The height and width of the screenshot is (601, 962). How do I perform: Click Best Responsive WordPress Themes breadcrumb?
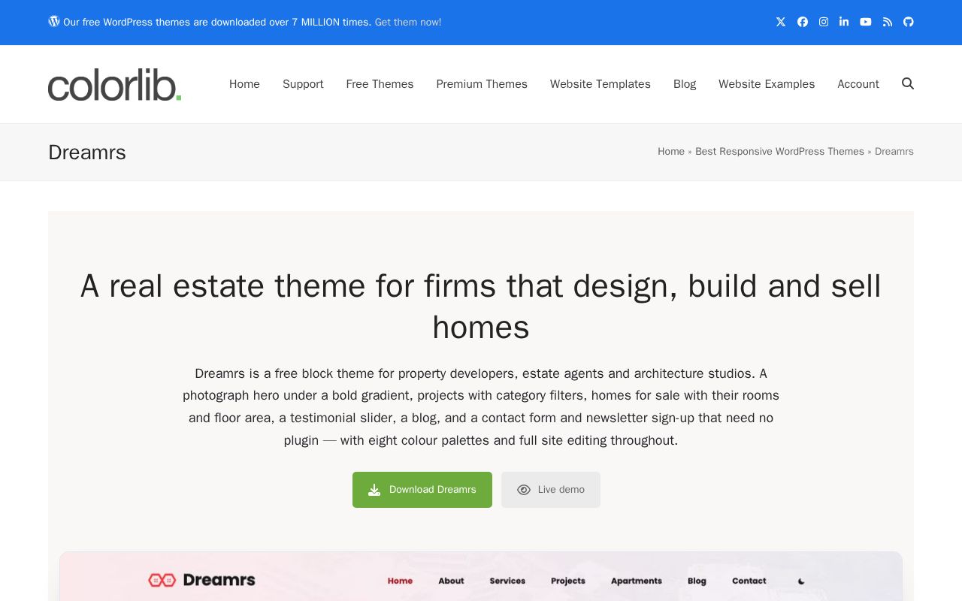pos(779,152)
